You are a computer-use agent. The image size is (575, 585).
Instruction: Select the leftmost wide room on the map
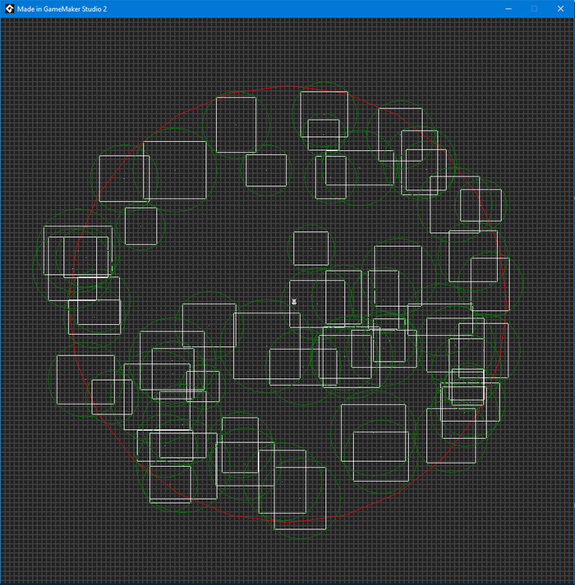tap(77, 250)
